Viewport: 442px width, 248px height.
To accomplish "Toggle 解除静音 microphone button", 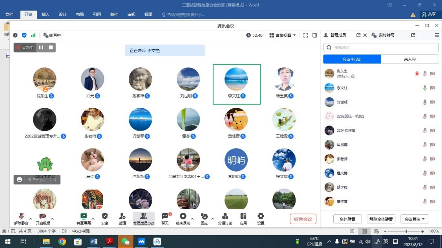I will click(x=21, y=217).
